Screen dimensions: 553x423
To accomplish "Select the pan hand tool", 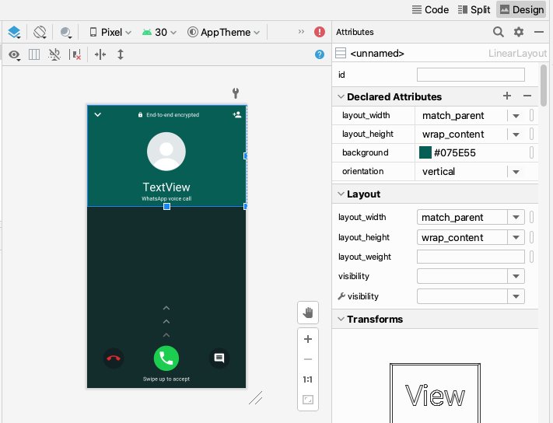I will tap(308, 313).
